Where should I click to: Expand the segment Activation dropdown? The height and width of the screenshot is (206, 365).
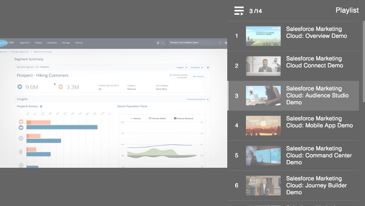pos(197,67)
